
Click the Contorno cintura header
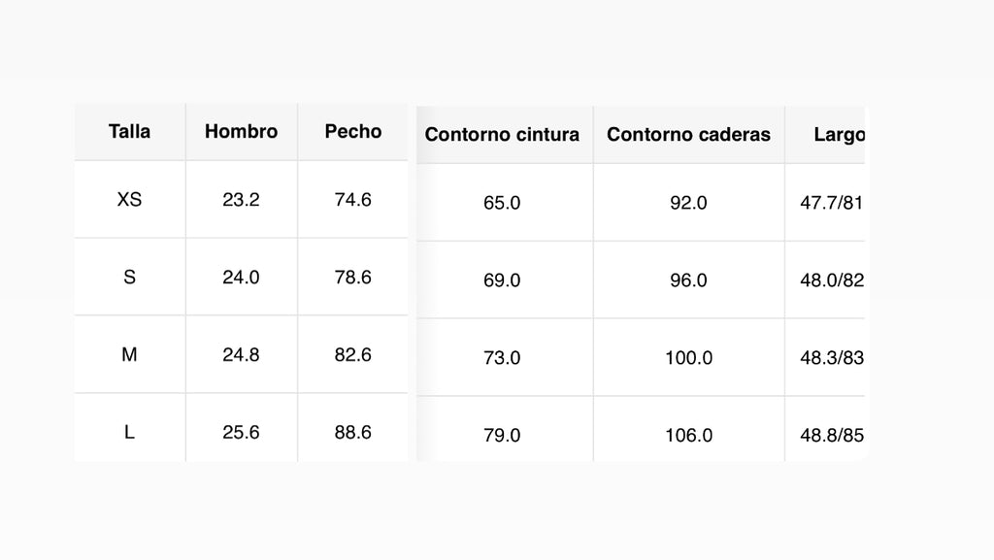point(502,135)
